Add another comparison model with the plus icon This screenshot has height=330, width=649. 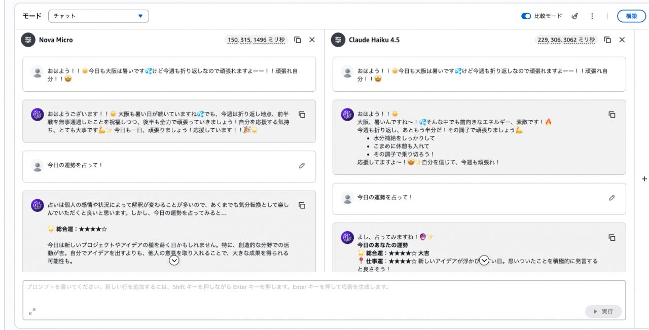pyautogui.click(x=644, y=179)
